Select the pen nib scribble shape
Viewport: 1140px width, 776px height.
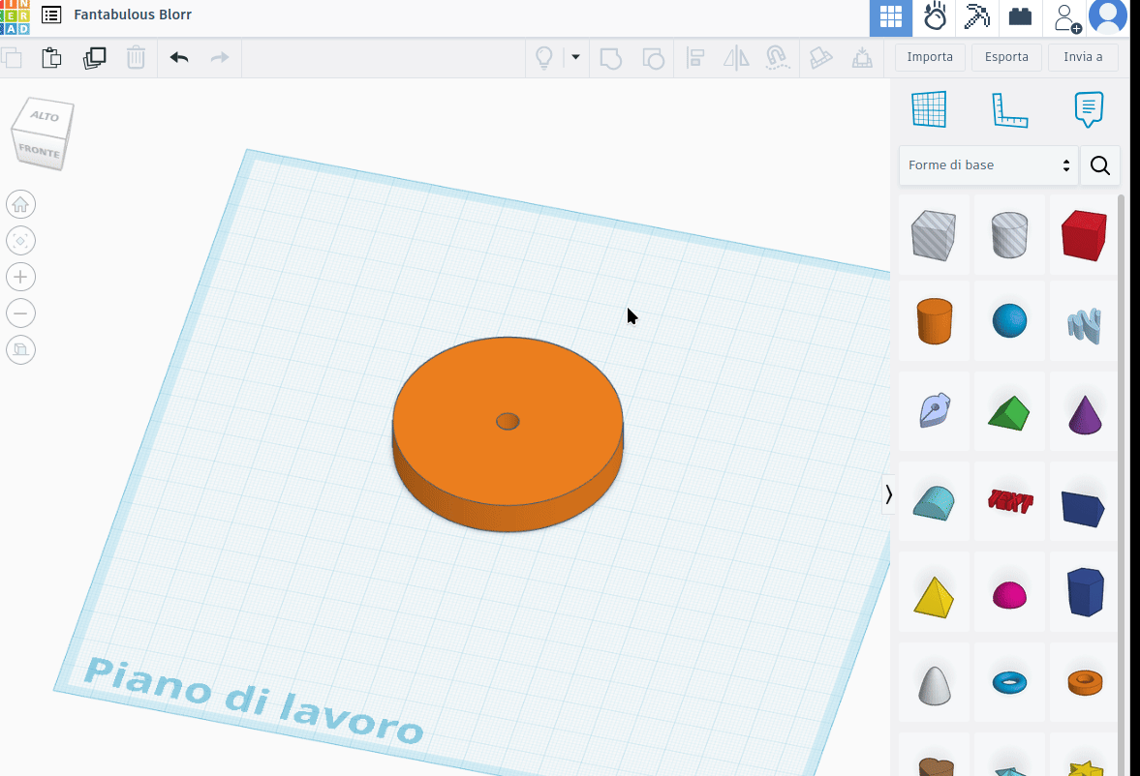click(935, 410)
